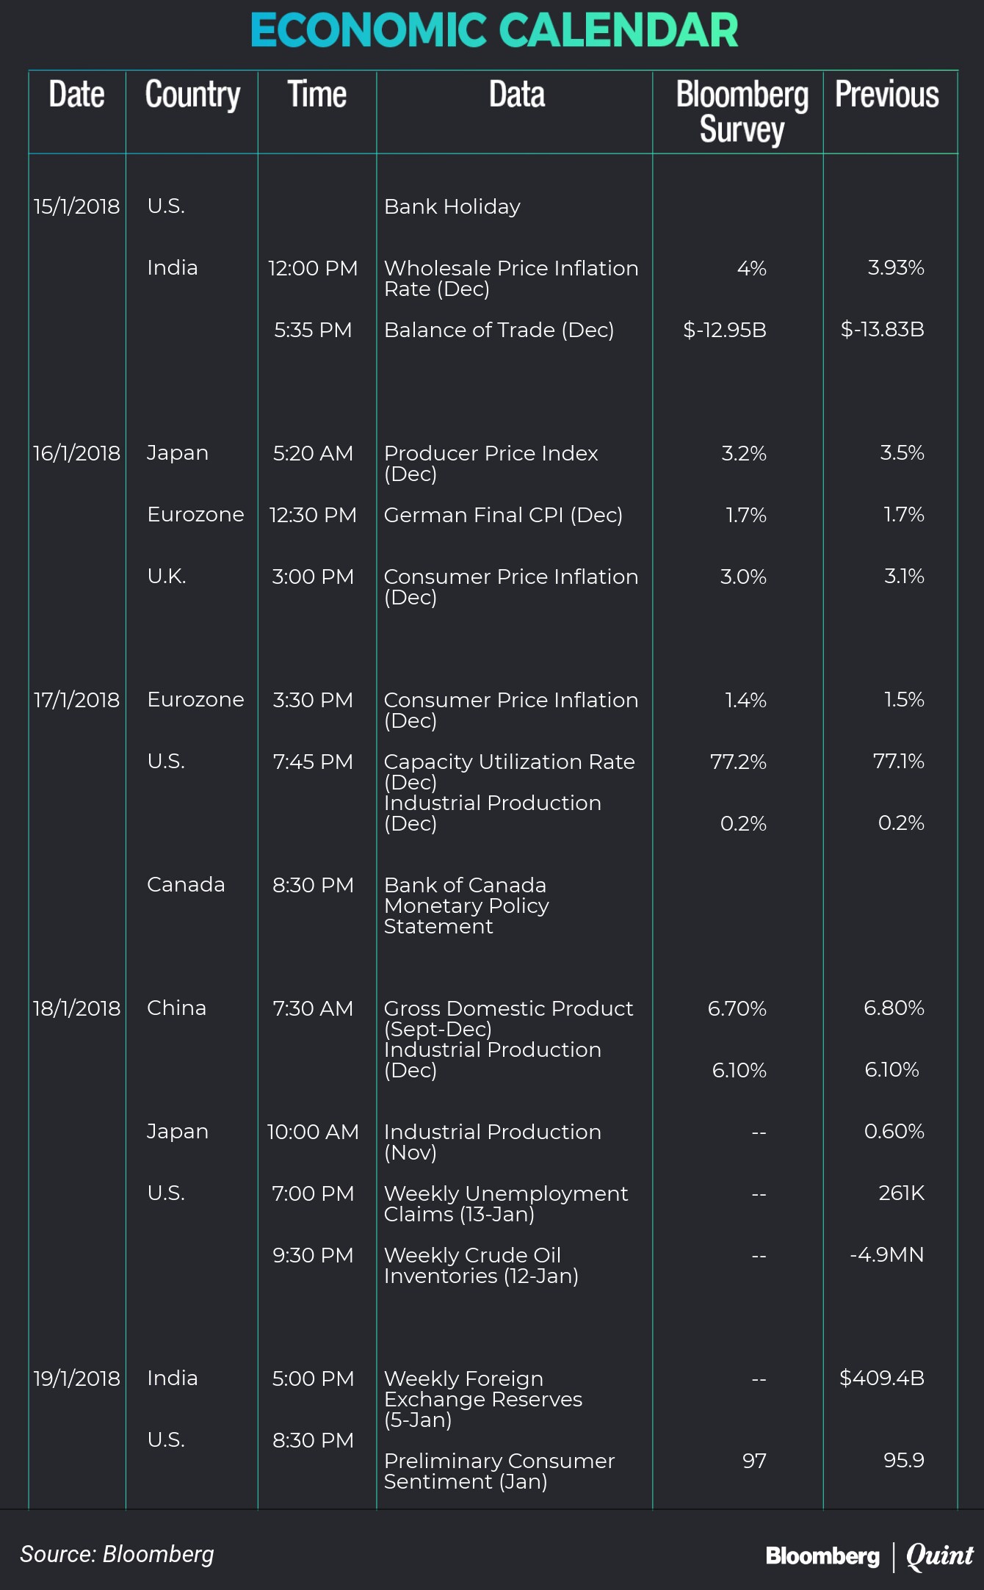Select the Date column header
Screen dimensions: 984x1590
pyautogui.click(x=76, y=95)
